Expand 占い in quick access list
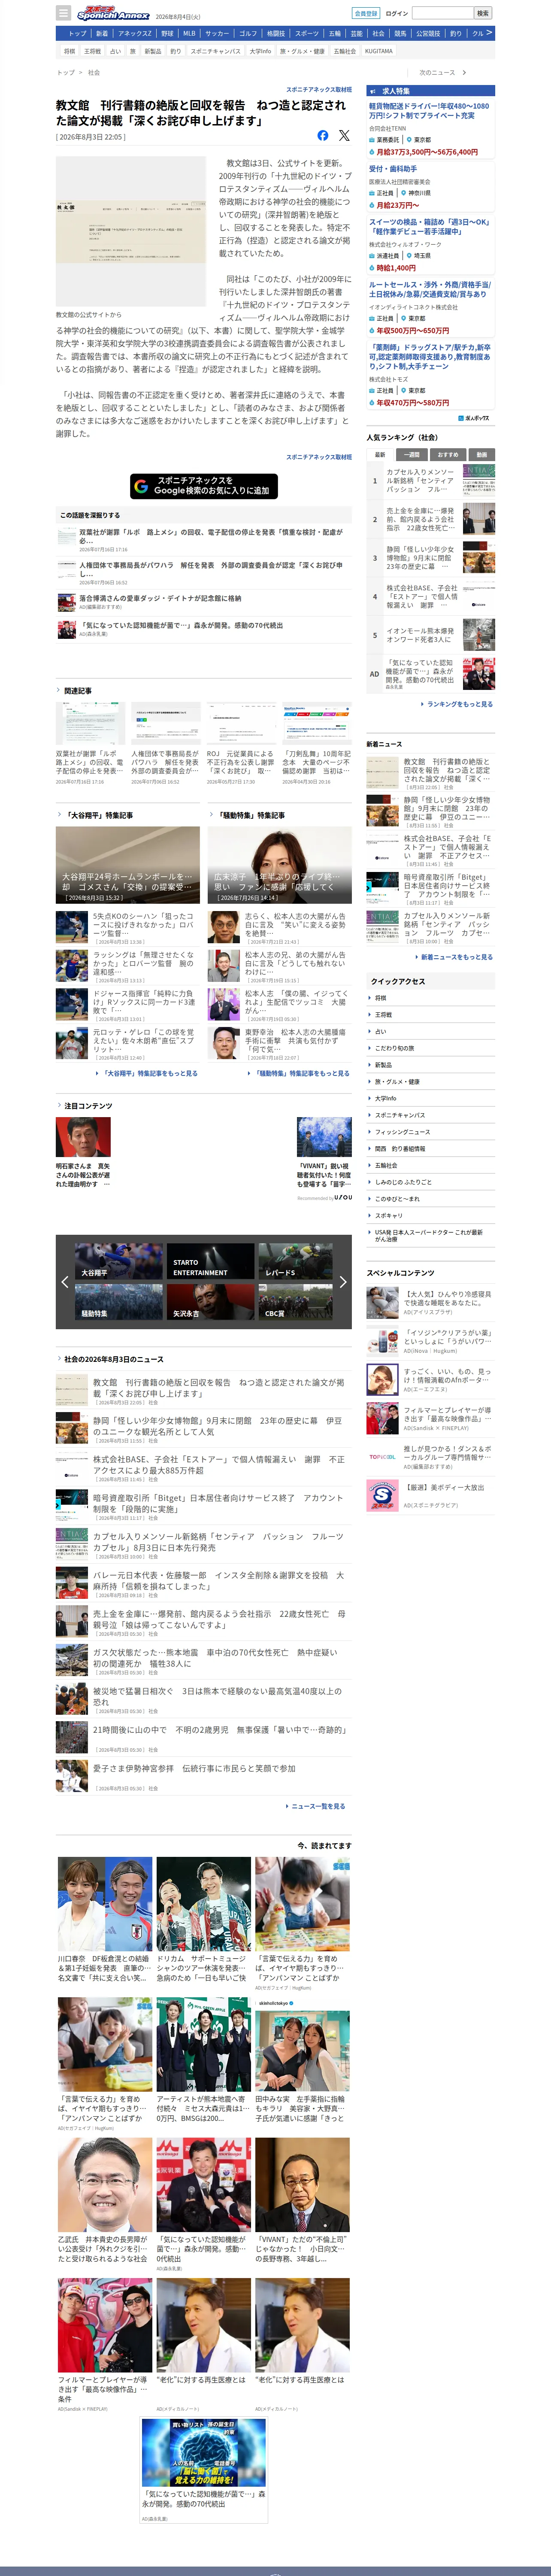 tap(430, 1031)
